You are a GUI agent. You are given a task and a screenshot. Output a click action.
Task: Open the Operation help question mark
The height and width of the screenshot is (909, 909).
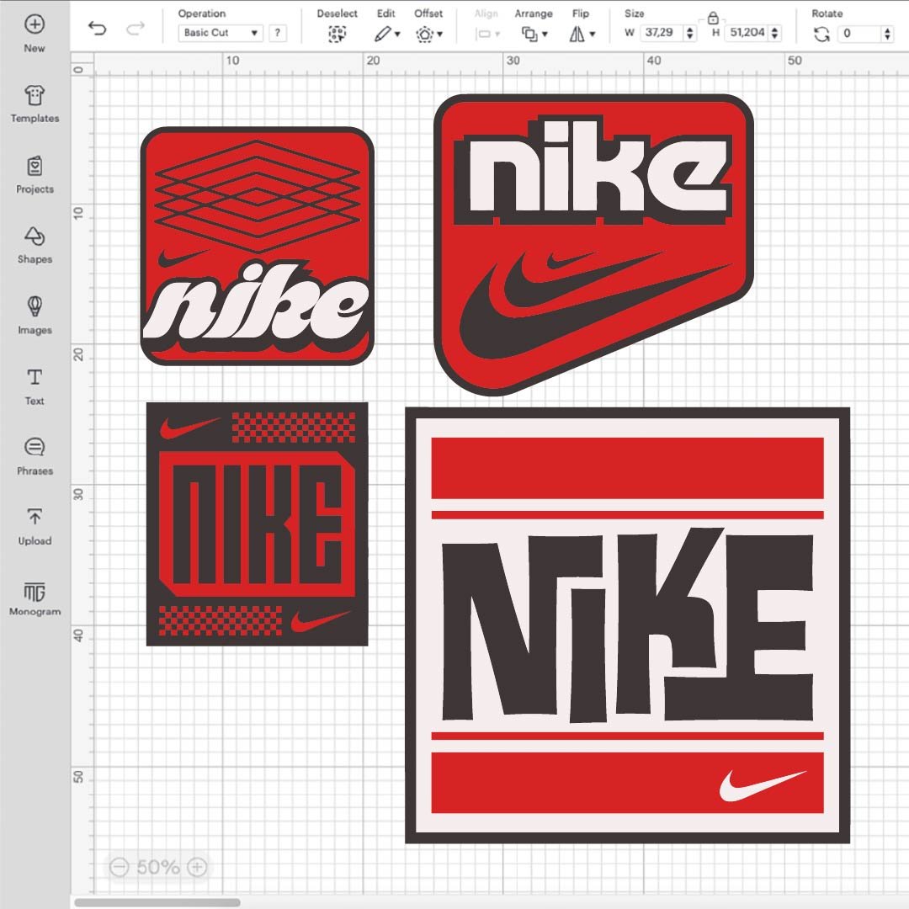(277, 33)
